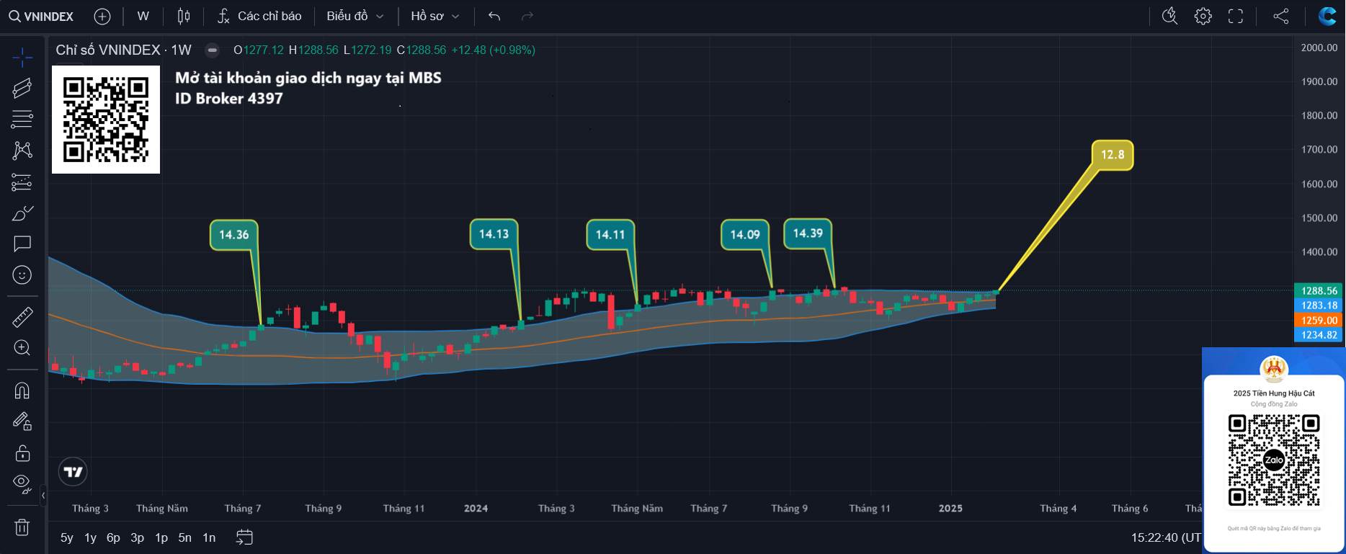This screenshot has width=1346, height=554.
Task: Click the MBS account QR code image
Action: click(106, 120)
